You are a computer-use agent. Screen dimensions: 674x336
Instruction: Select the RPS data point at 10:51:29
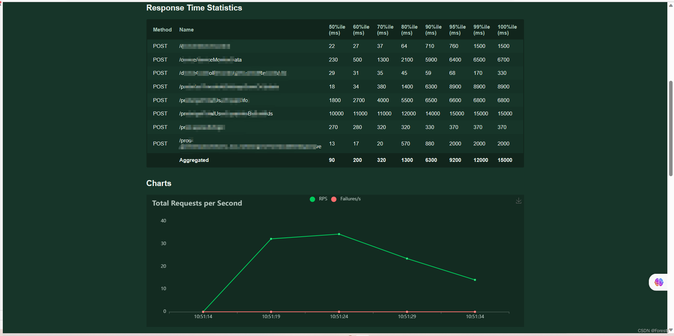point(407,259)
